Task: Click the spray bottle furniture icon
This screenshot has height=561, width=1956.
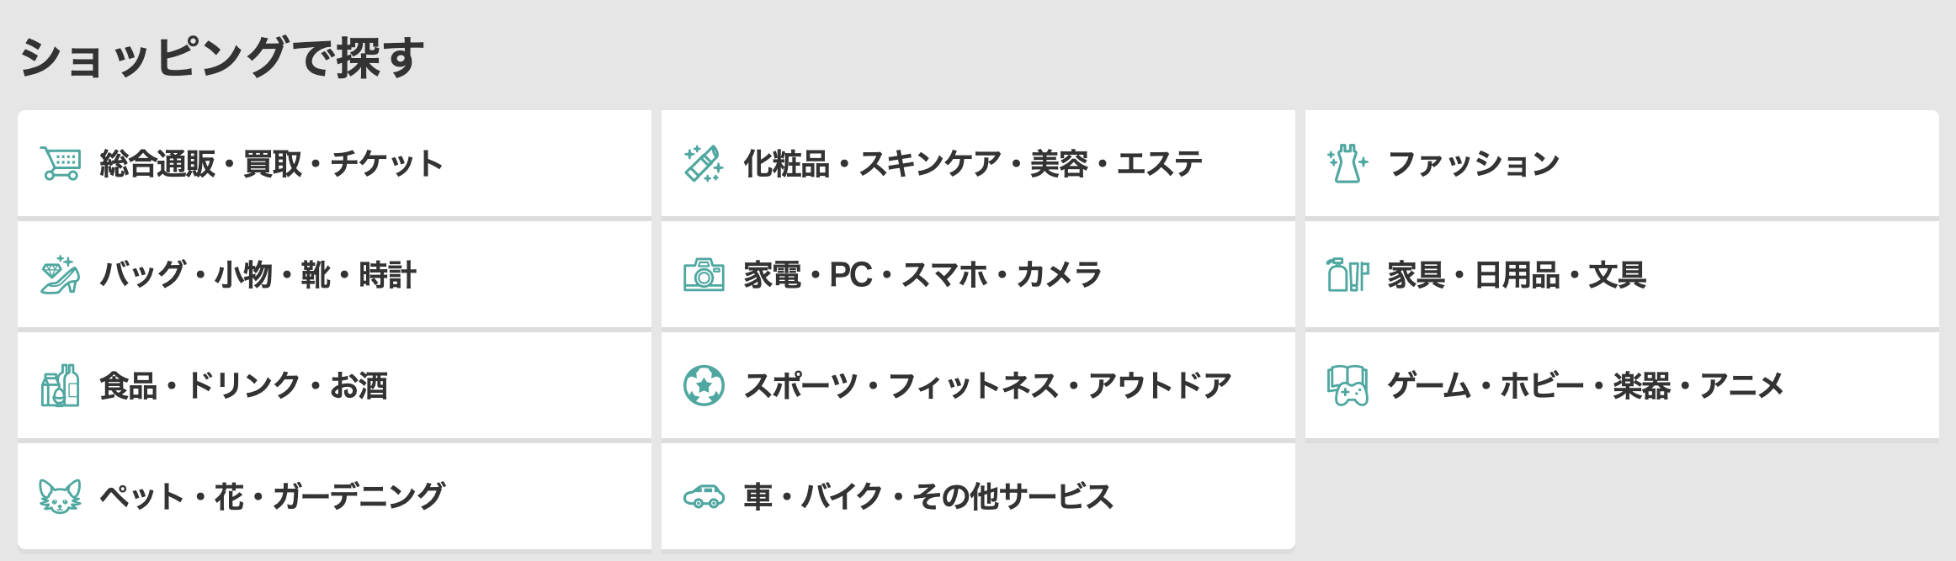Action: 1347,274
